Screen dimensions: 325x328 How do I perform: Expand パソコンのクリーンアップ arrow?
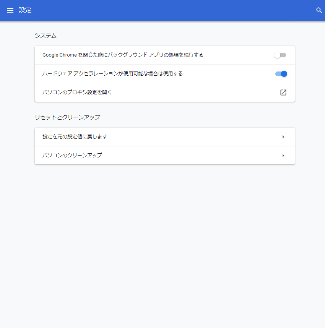pos(283,156)
